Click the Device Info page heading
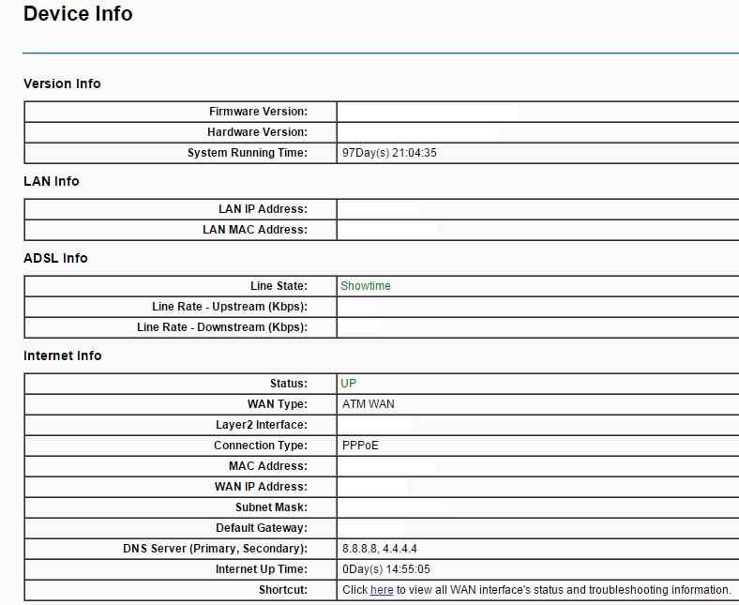The height and width of the screenshot is (605, 739). (x=78, y=14)
